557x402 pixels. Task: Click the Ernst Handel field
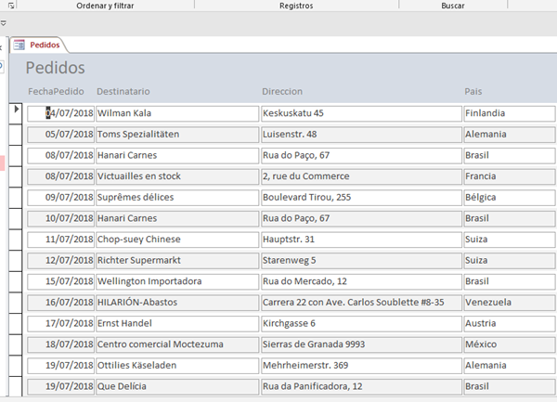[x=177, y=323]
